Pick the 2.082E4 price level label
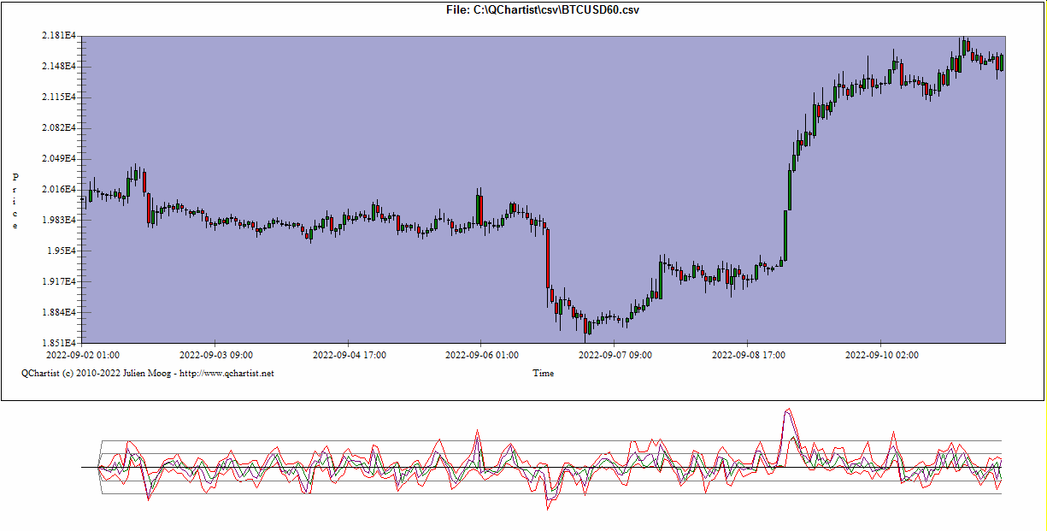The image size is (1047, 531). point(59,127)
